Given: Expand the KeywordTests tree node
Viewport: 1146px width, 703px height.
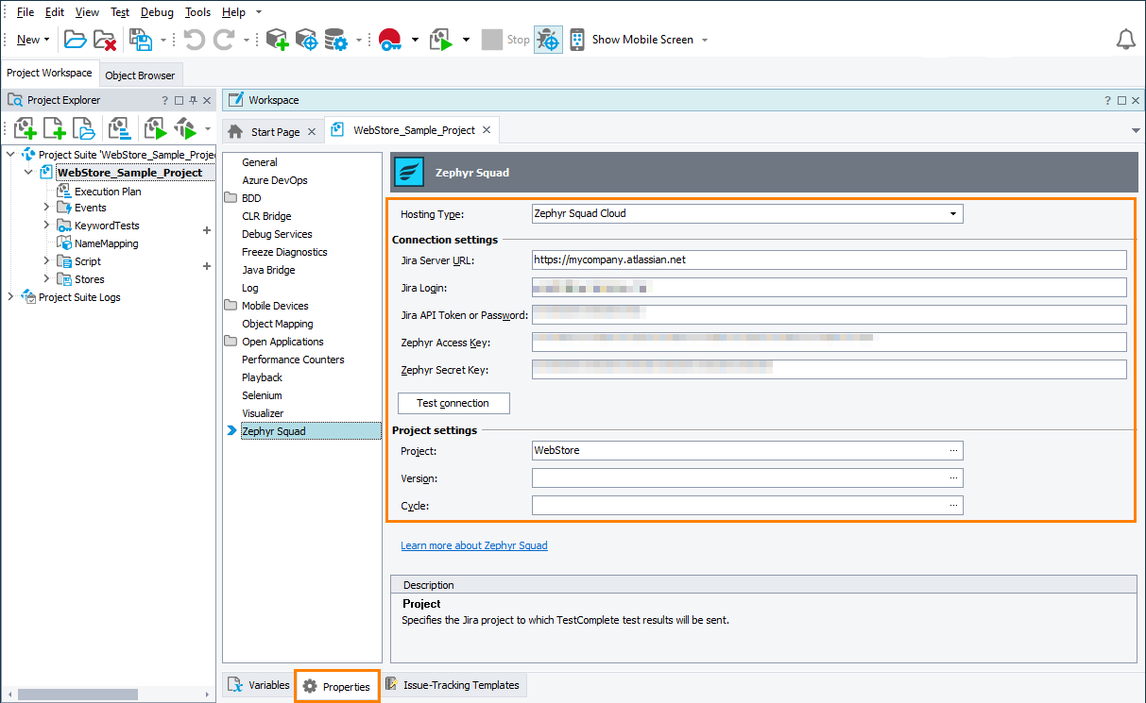Looking at the screenshot, I should (46, 226).
